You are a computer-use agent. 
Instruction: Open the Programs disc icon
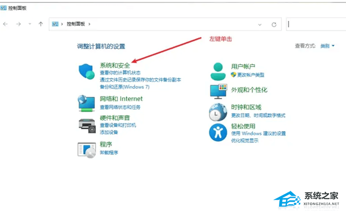(x=87, y=150)
